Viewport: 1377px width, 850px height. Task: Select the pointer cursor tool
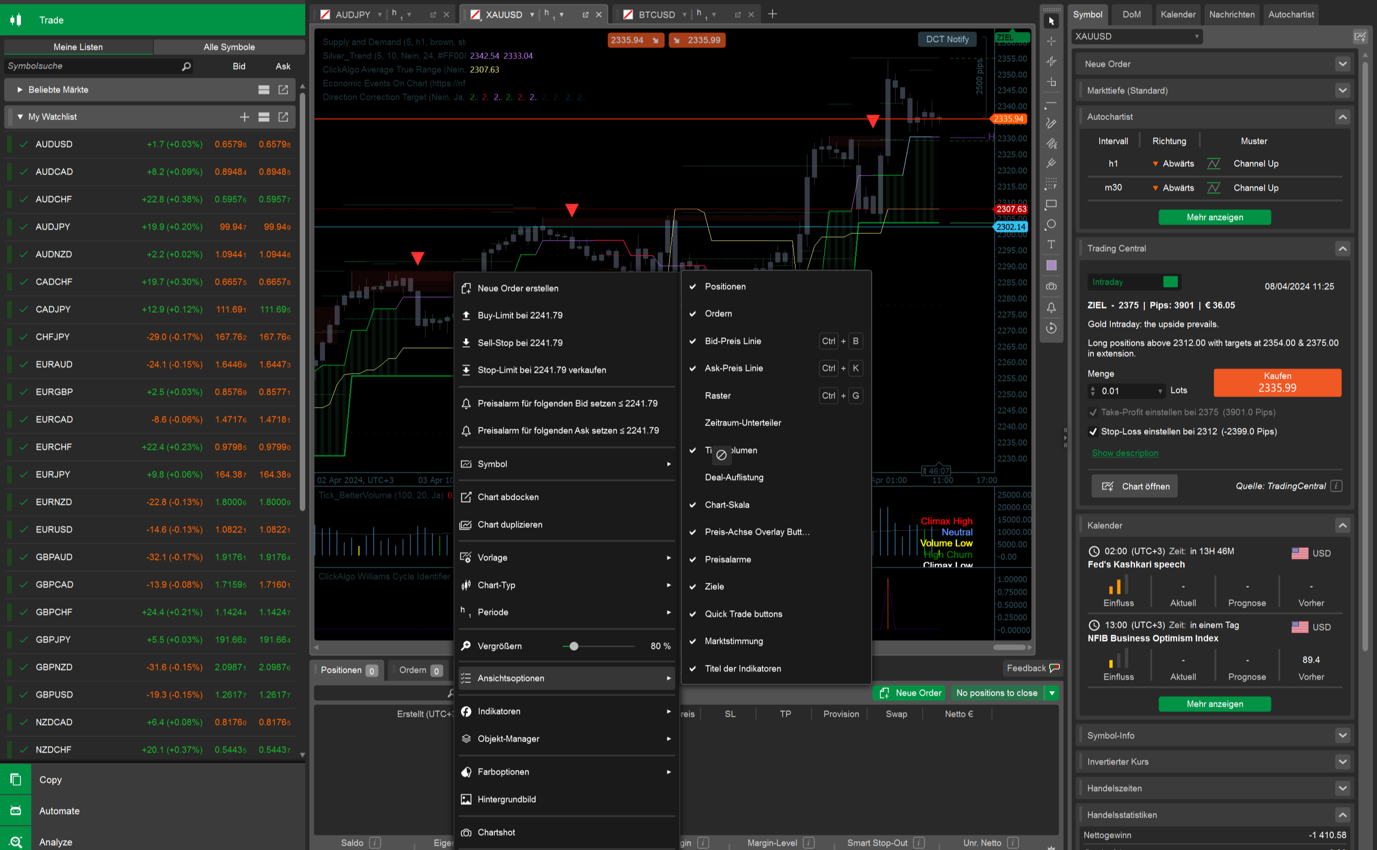coord(1051,22)
